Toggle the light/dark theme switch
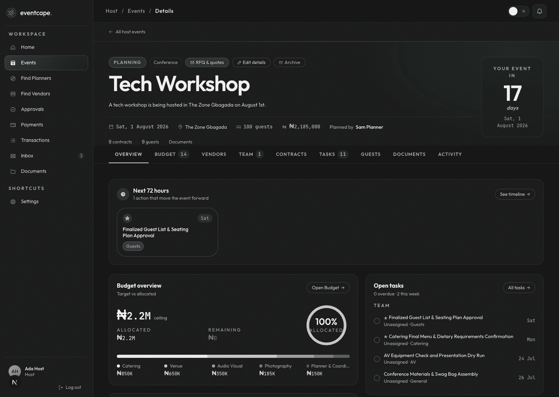The image size is (559, 397). click(518, 11)
